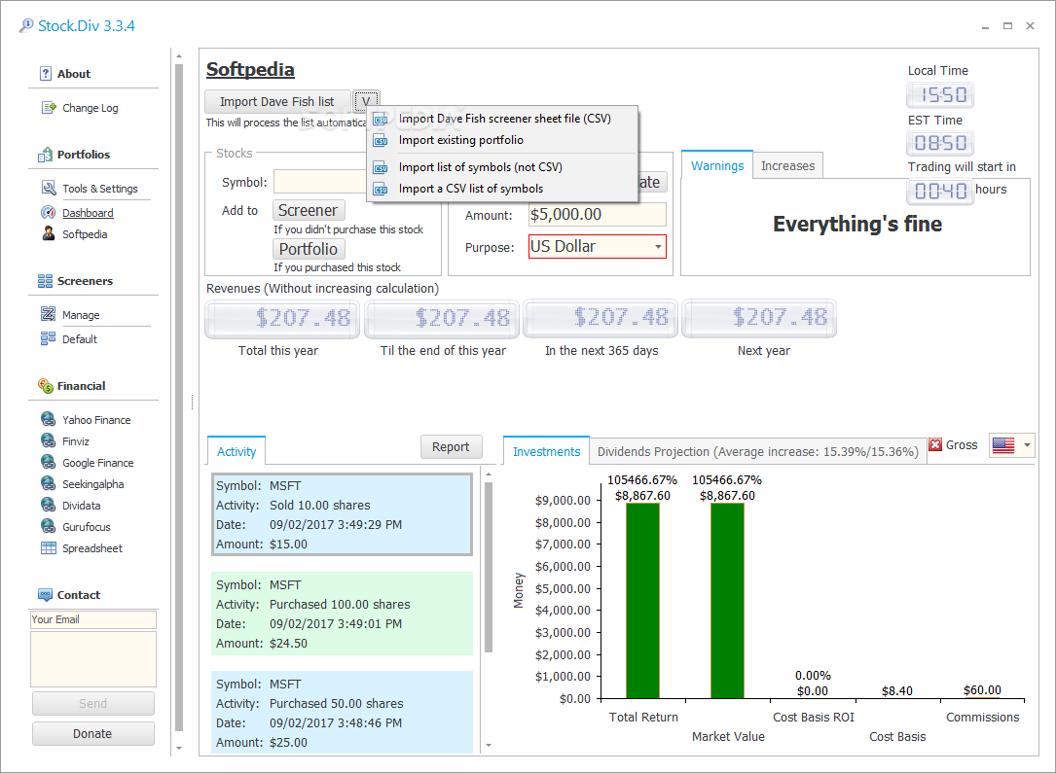Click the Total Return green bar
Screen dimensions: 1056x773
[642, 601]
